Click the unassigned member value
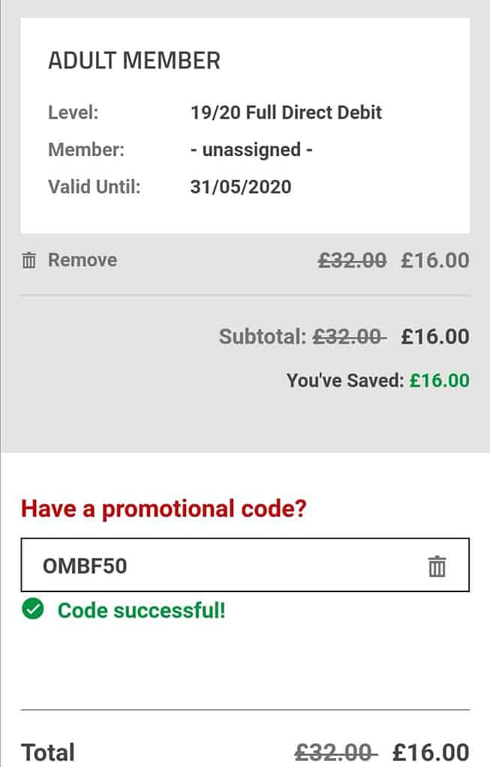The height and width of the screenshot is (767, 490). click(x=251, y=149)
